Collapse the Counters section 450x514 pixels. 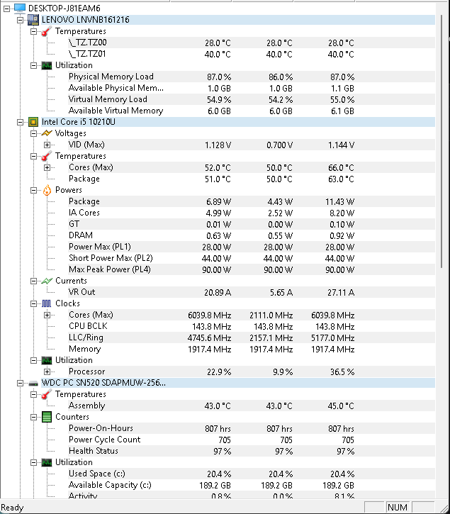click(33, 418)
